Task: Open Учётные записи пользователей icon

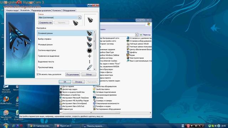Action: tap(128, 47)
